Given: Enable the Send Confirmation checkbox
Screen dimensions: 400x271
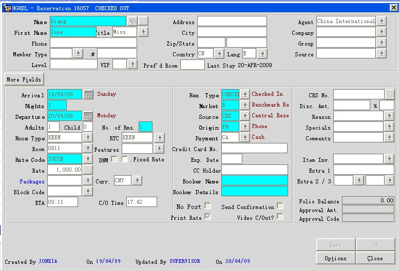Looking at the screenshot, I should coord(280,206).
